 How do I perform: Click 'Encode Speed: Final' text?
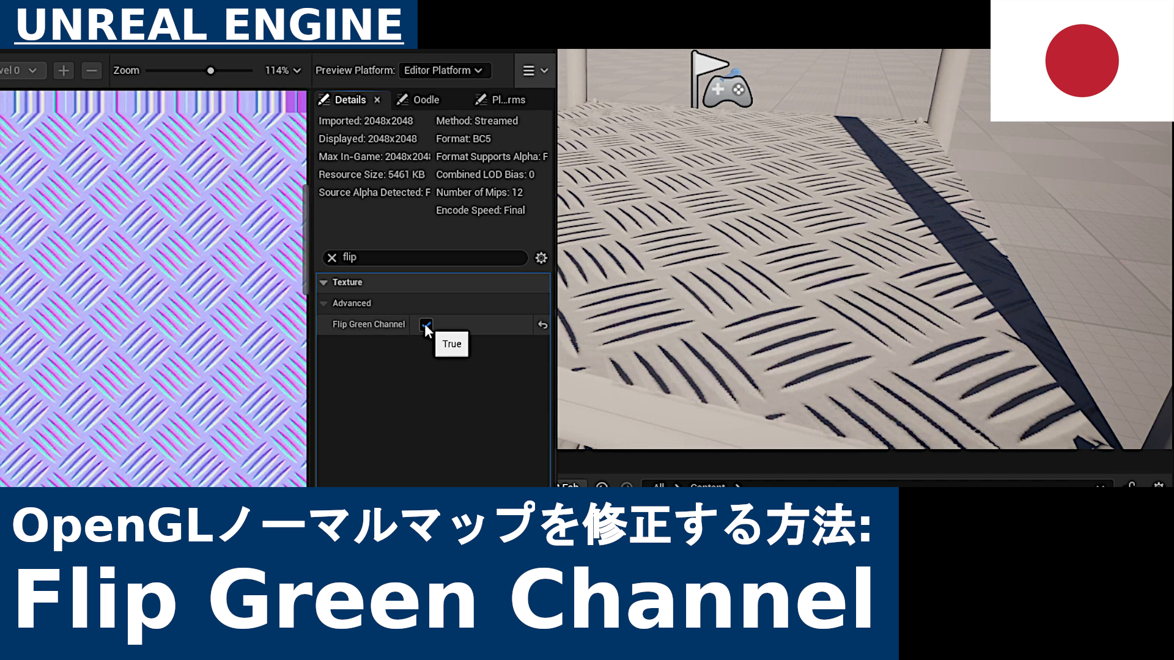click(481, 210)
